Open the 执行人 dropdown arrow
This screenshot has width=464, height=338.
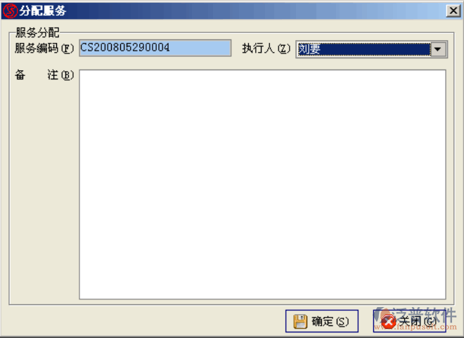pyautogui.click(x=438, y=49)
